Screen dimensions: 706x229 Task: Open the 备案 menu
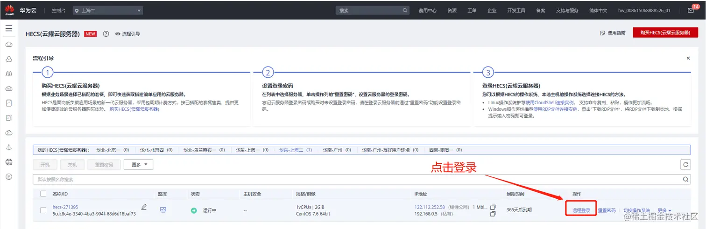coord(540,10)
